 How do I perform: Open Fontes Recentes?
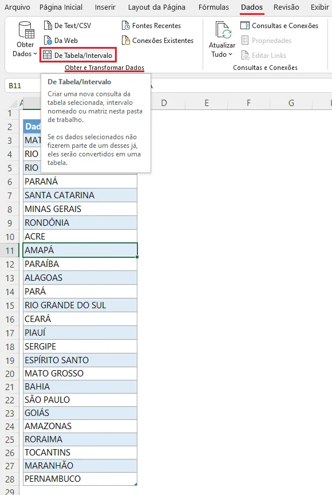click(x=151, y=26)
